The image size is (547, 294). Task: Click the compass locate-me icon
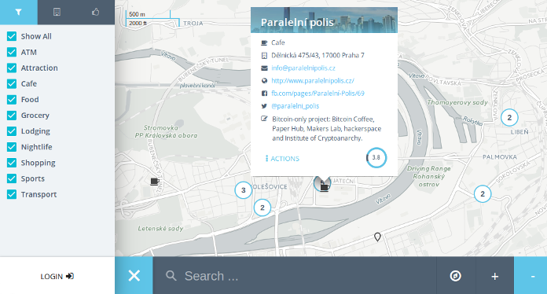point(456,276)
